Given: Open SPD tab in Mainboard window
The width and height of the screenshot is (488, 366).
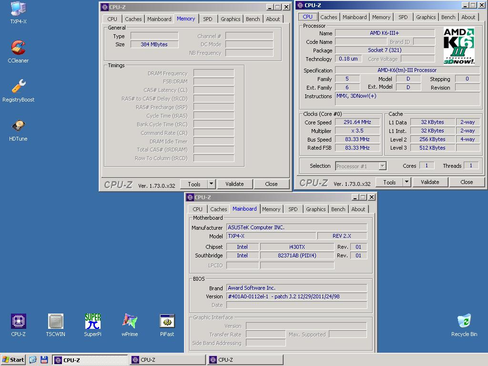Looking at the screenshot, I should coord(293,209).
